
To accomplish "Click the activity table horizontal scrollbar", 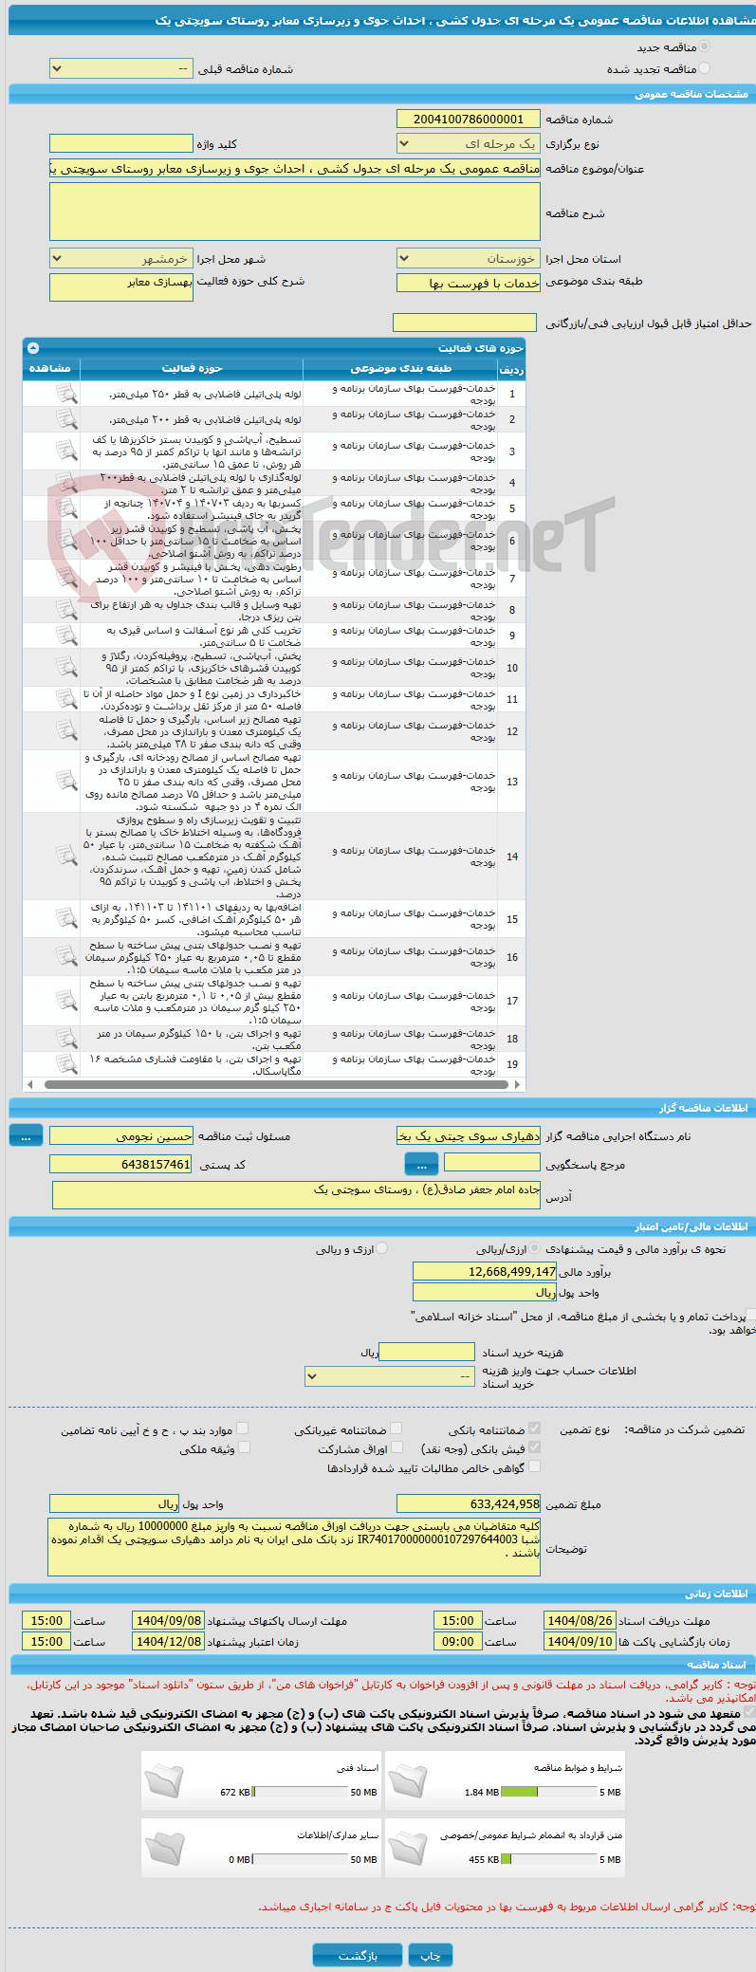I will point(274,1084).
